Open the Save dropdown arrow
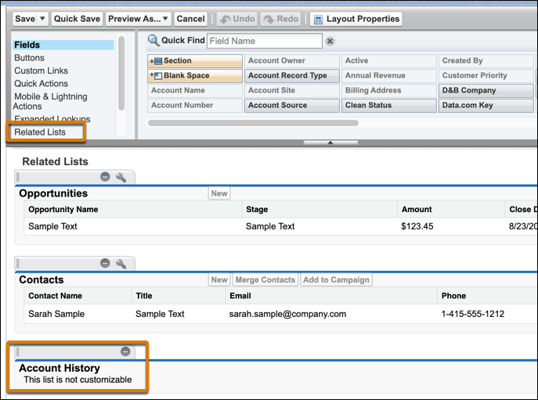 coord(42,19)
